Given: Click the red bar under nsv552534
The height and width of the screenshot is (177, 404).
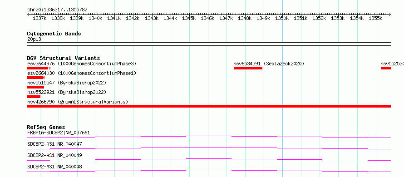Looking at the screenshot, I should pyautogui.click(x=386, y=68).
